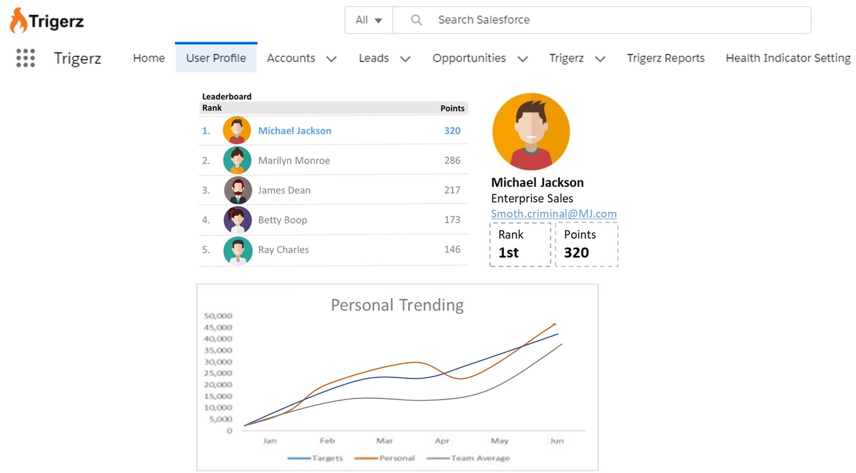This screenshot has height=473, width=856.
Task: Open the app launcher grid icon
Action: click(x=26, y=58)
